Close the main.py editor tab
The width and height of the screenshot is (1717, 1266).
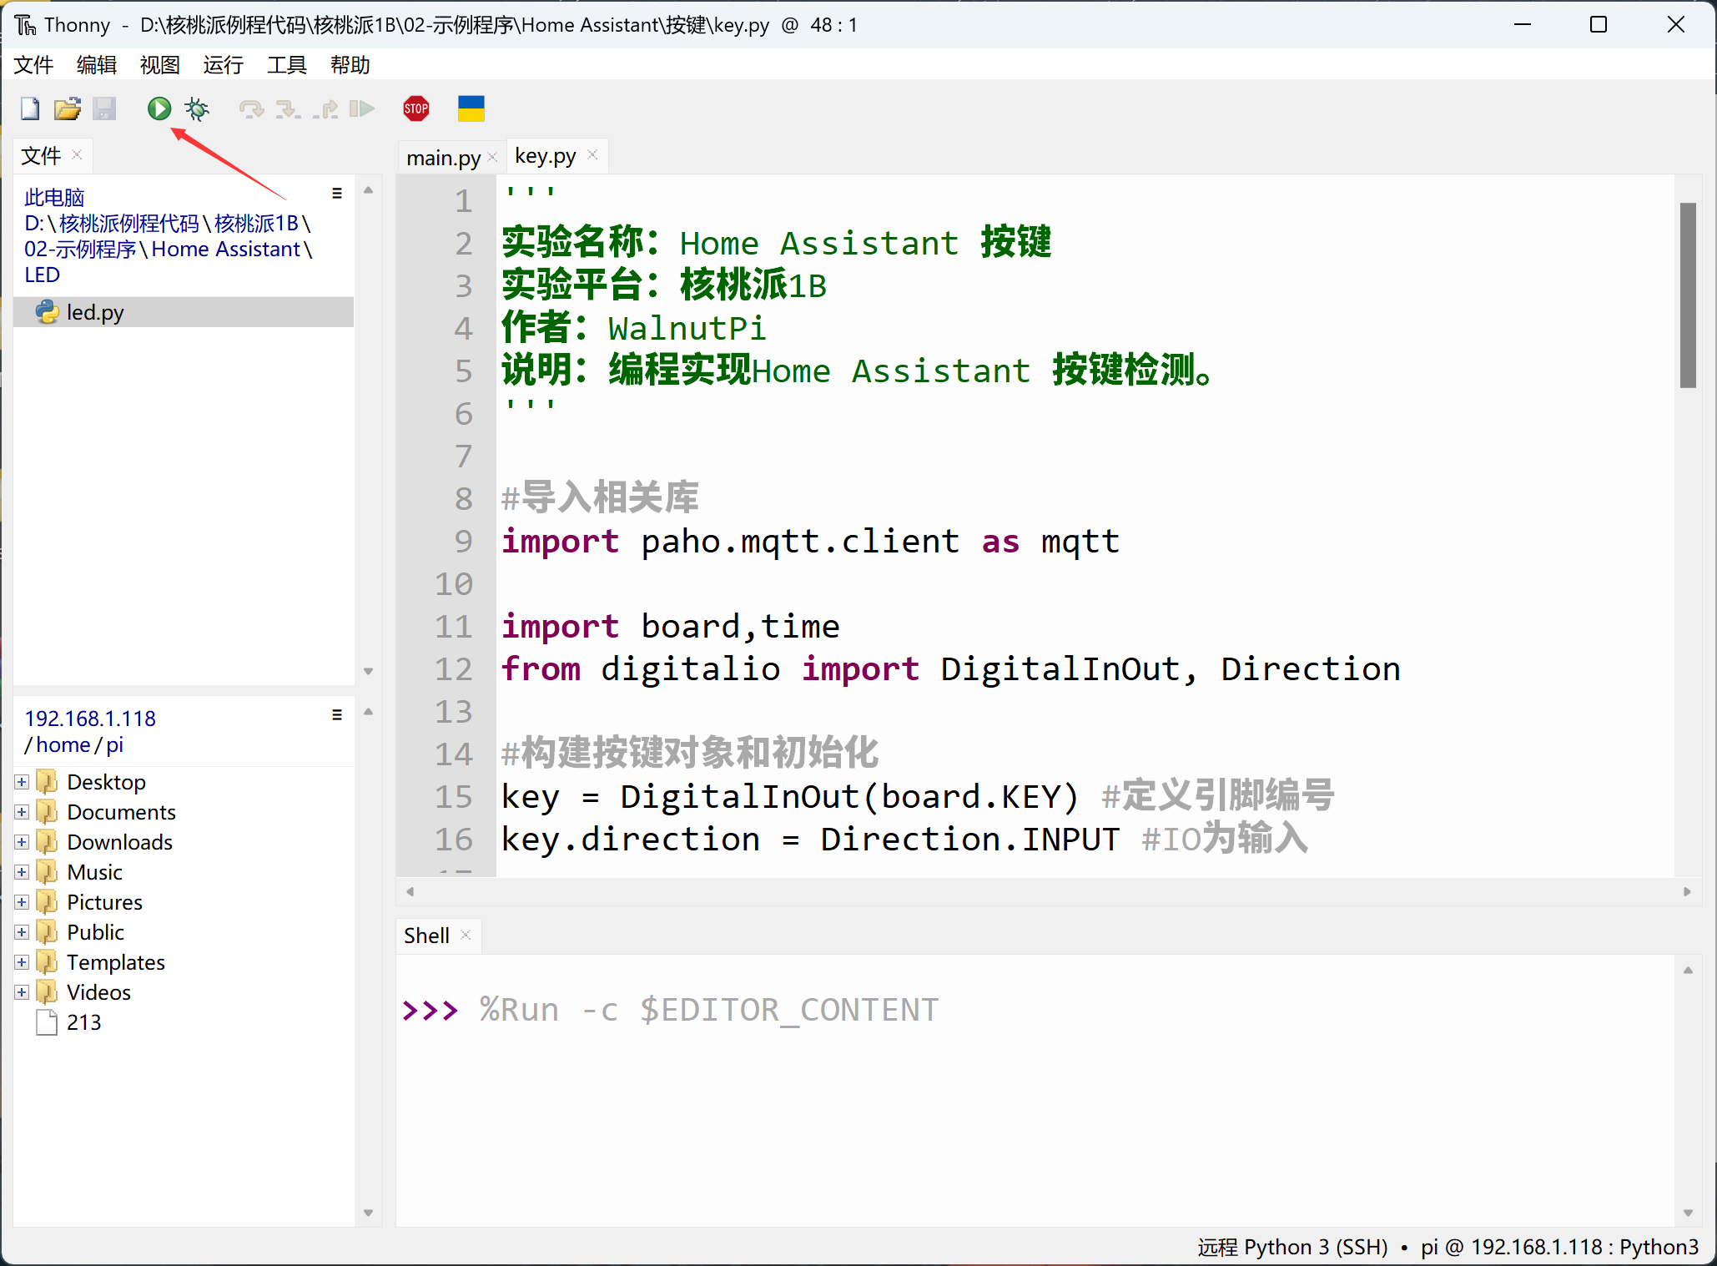[492, 157]
